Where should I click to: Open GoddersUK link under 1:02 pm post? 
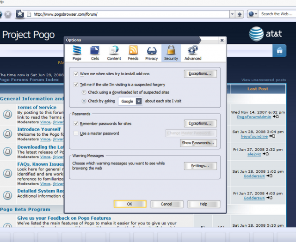pos(254,176)
